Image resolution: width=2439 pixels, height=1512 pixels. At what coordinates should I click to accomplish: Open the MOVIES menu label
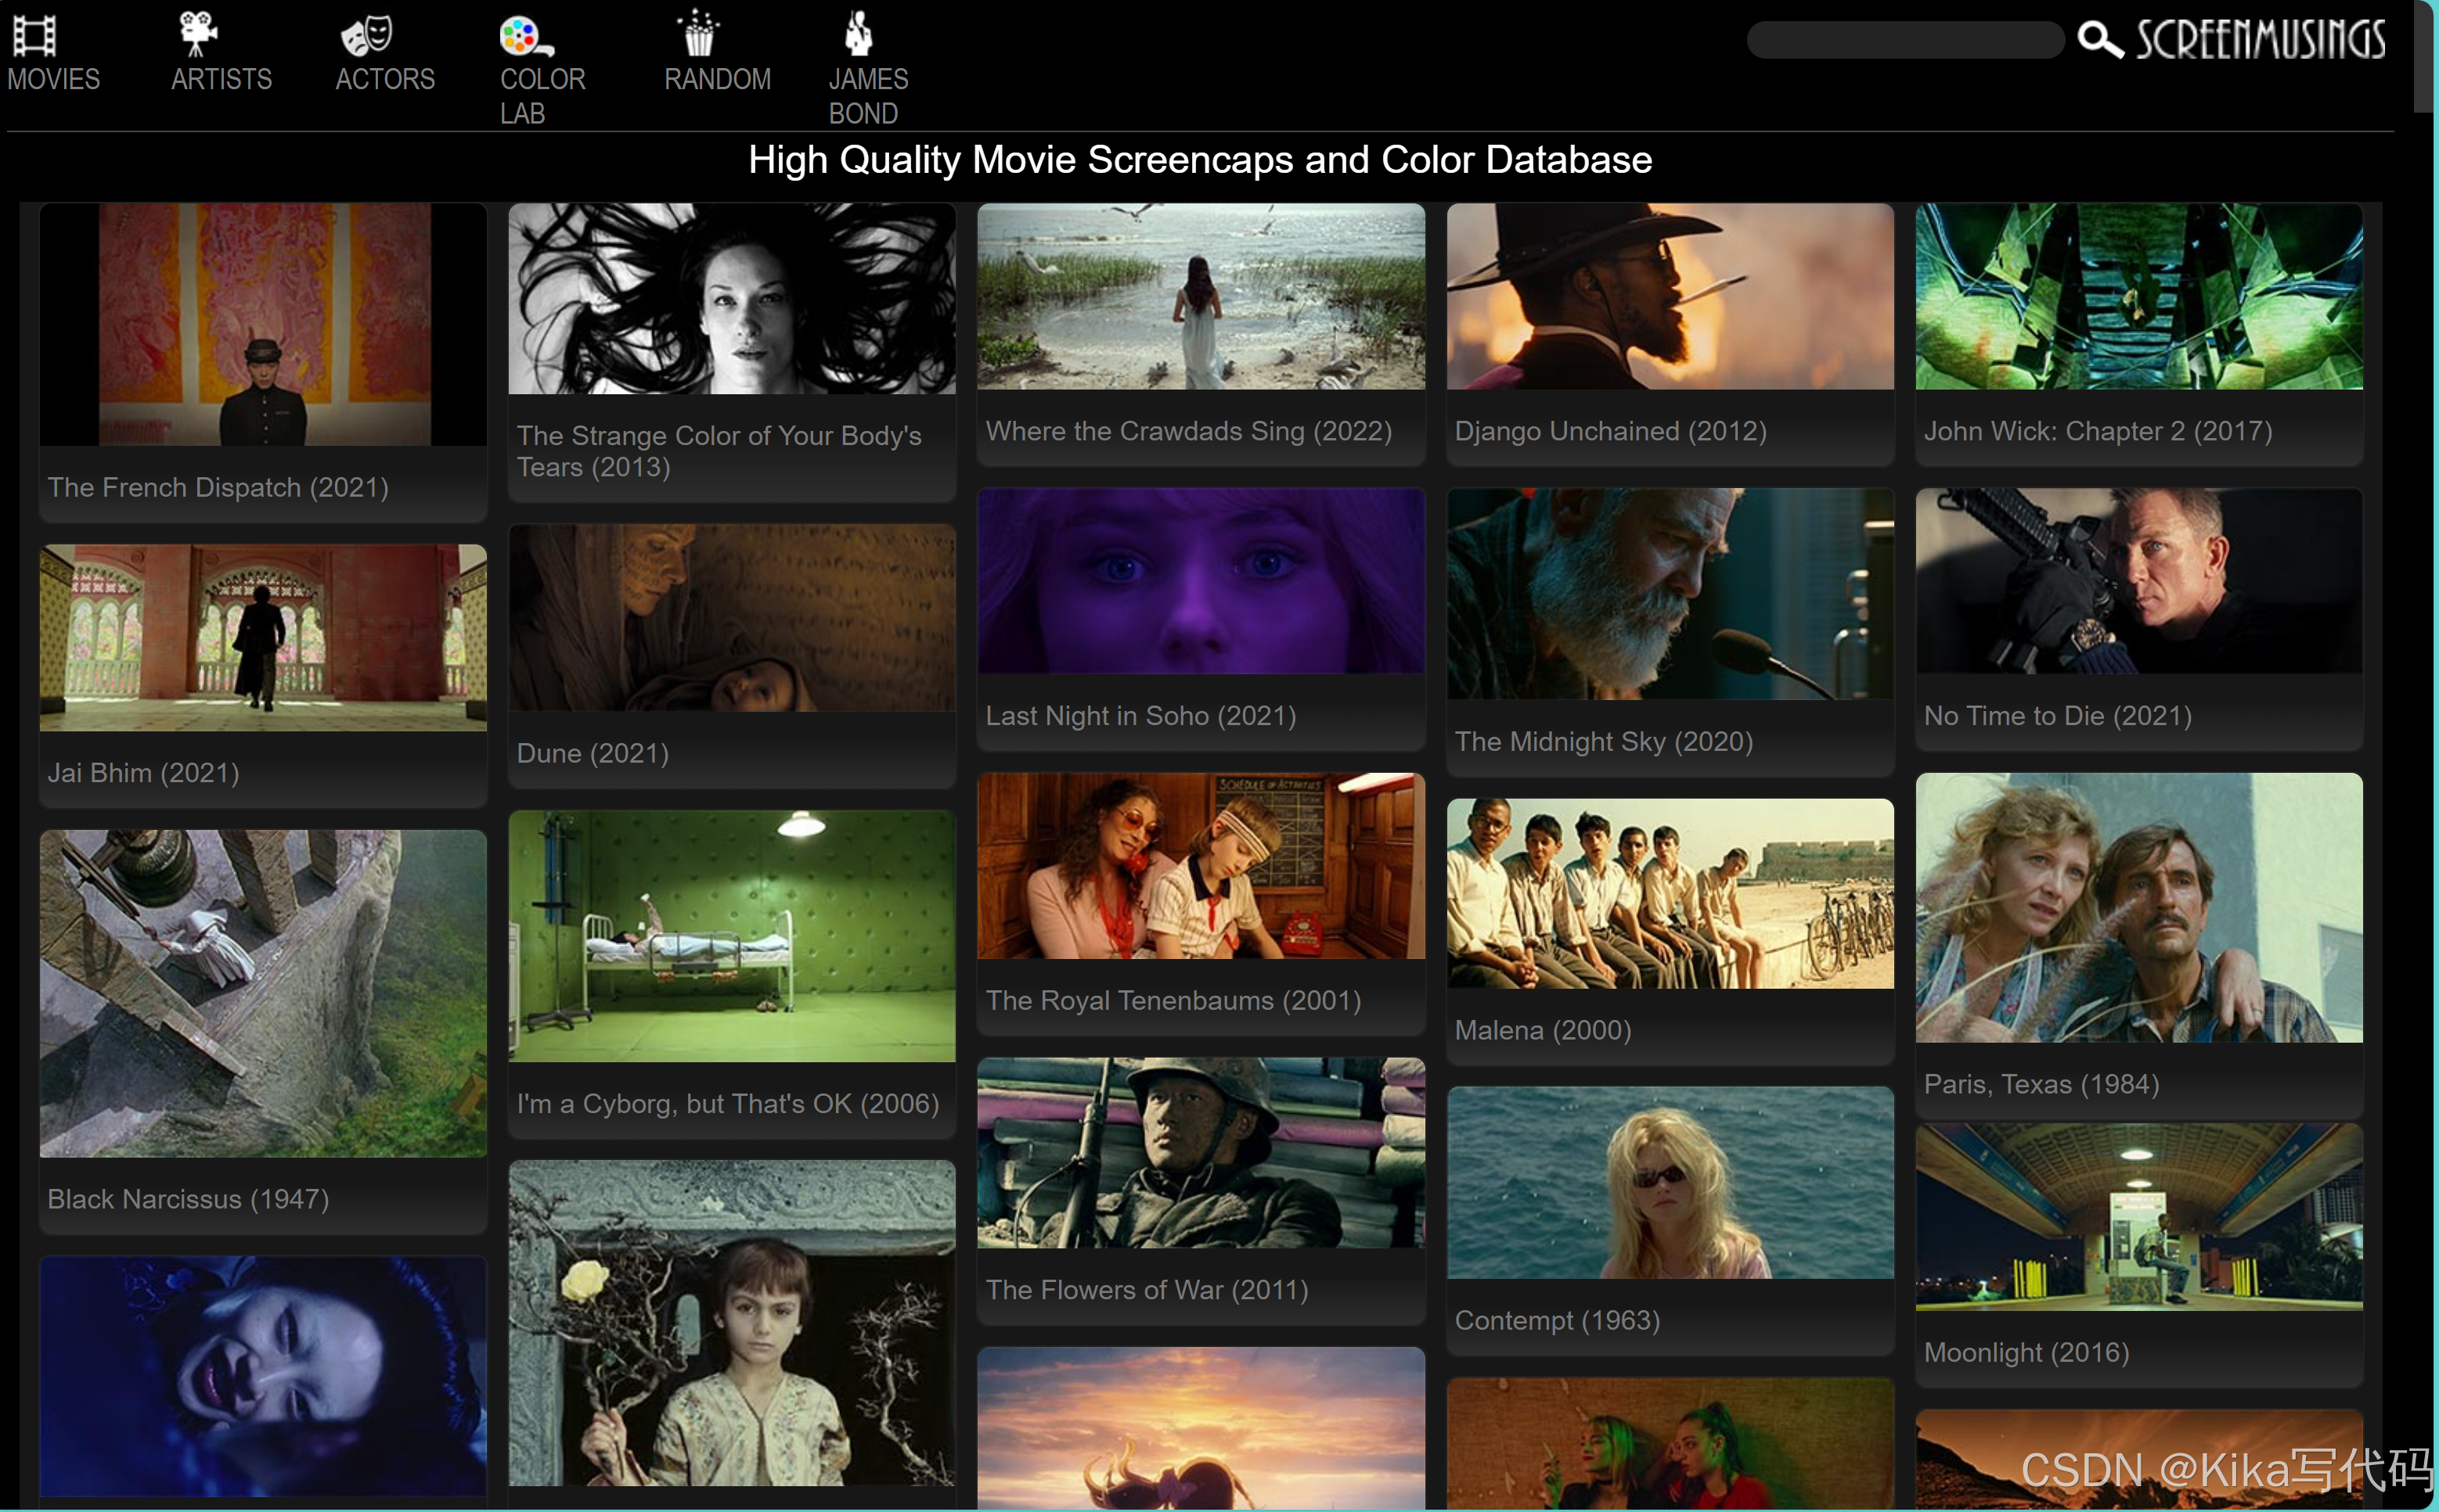[53, 79]
